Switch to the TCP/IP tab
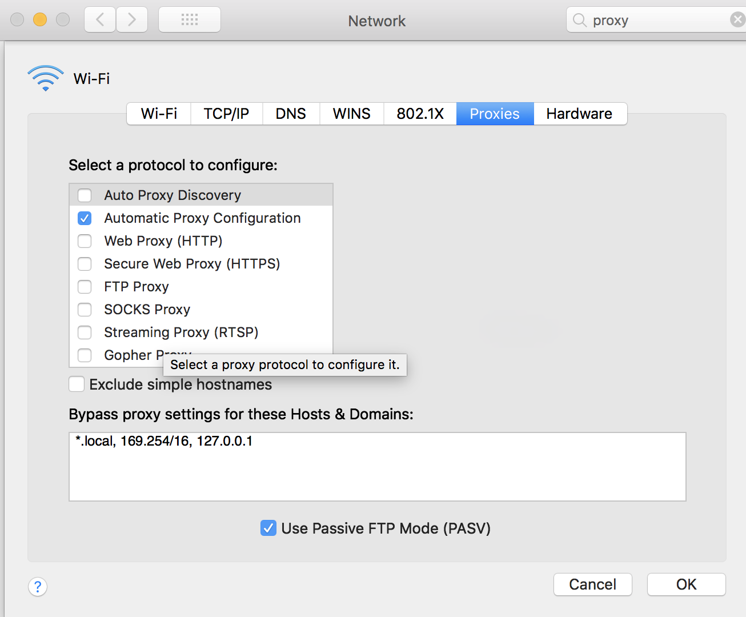Image resolution: width=746 pixels, height=617 pixels. (226, 114)
